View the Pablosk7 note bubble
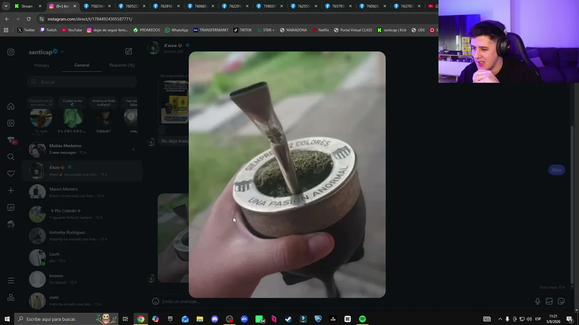 (x=104, y=103)
